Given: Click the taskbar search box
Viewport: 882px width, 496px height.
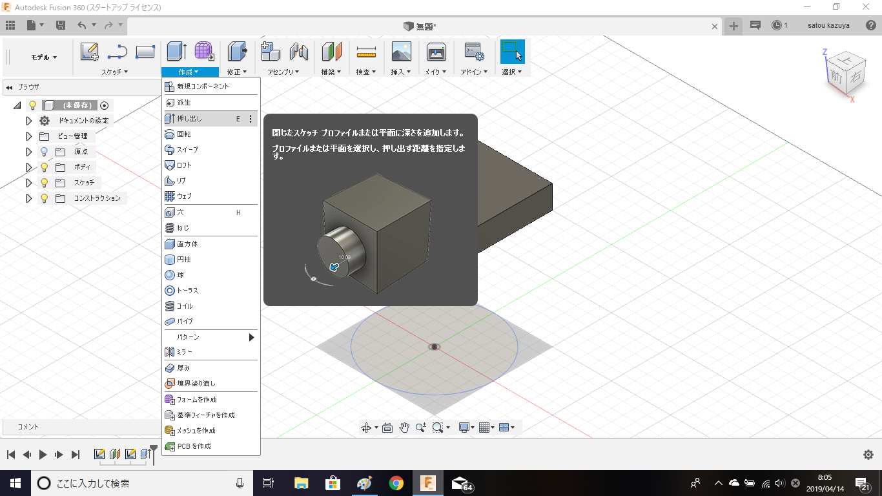Looking at the screenshot, I should [142, 483].
